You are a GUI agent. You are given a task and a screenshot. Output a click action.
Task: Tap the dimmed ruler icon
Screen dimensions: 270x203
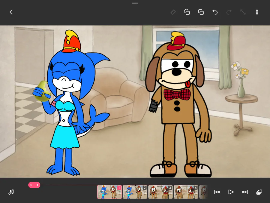[173, 12]
